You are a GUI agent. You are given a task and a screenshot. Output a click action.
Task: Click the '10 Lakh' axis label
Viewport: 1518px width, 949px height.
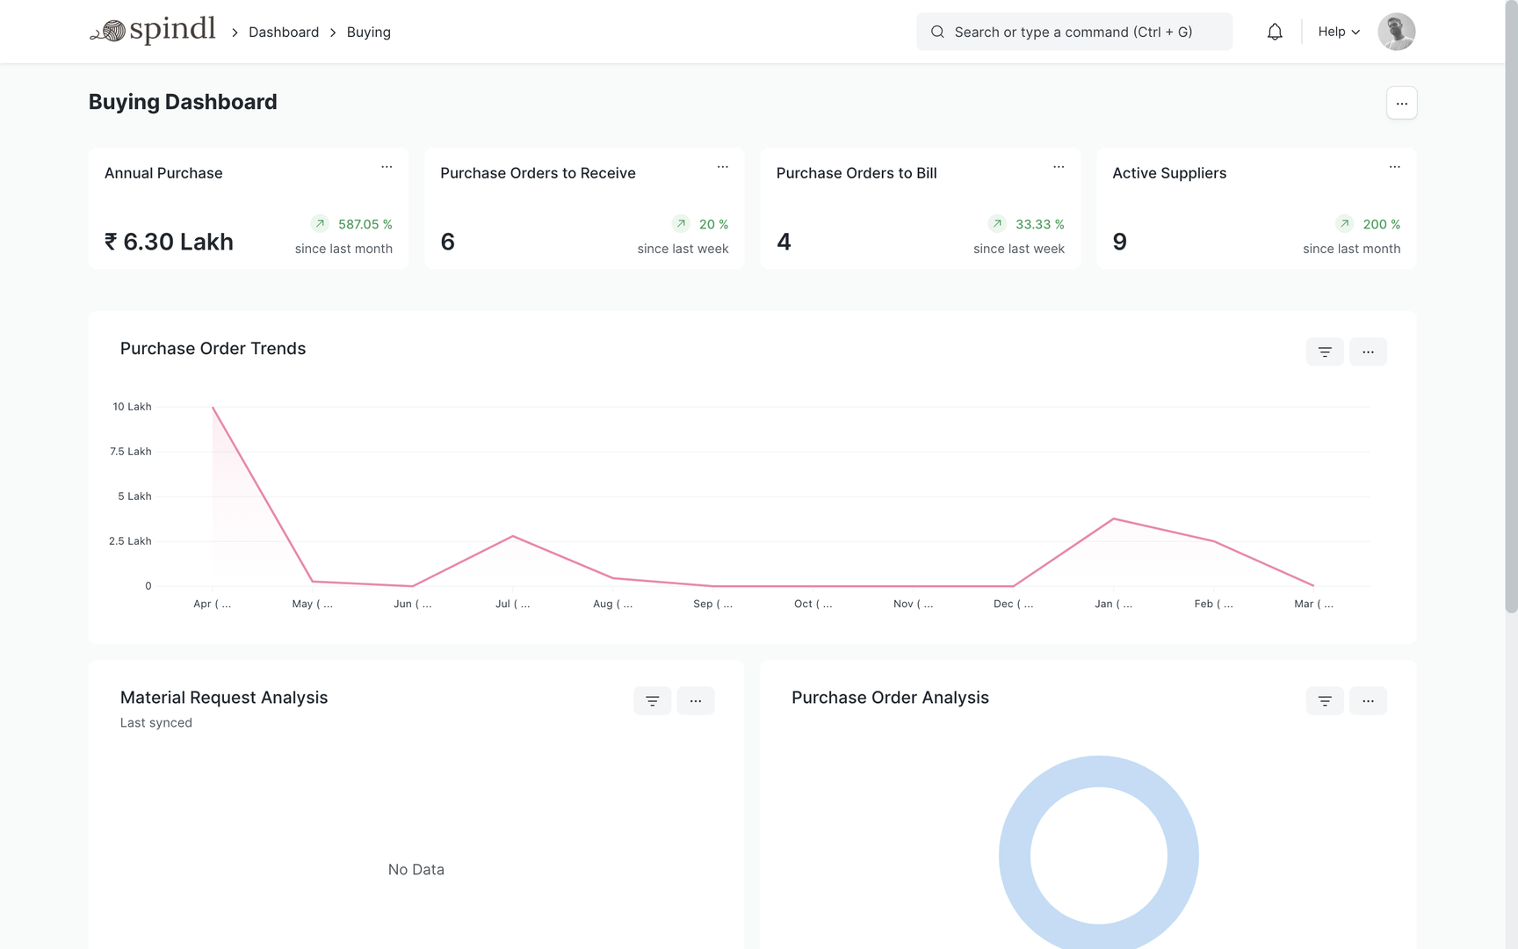pyautogui.click(x=132, y=406)
